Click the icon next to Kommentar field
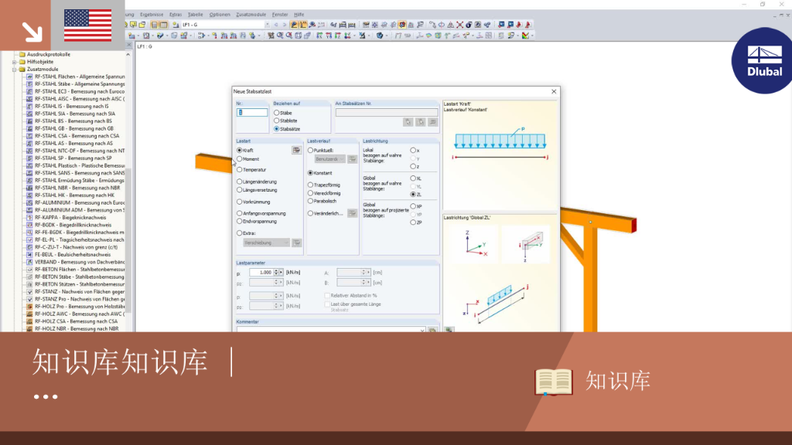The image size is (792, 445). 433,330
